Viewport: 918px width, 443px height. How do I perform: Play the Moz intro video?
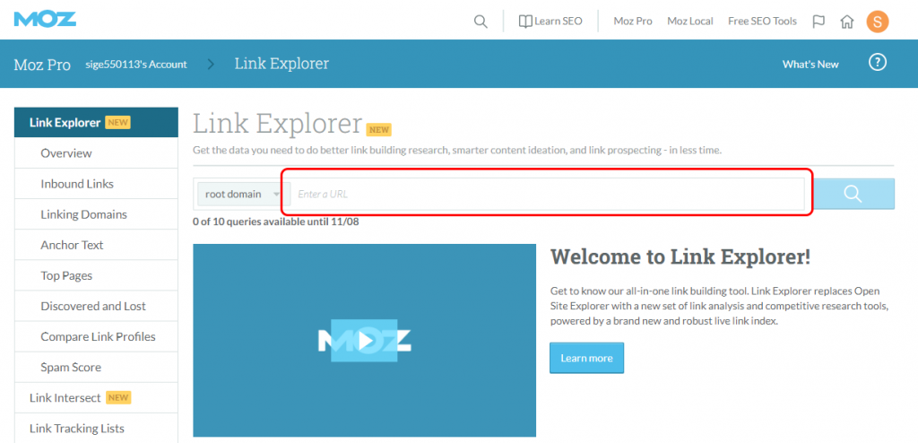364,341
